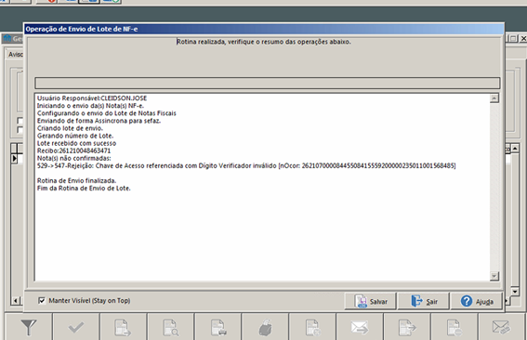Click the line Criando lote de envio.
This screenshot has height=340, width=527.
coord(70,128)
